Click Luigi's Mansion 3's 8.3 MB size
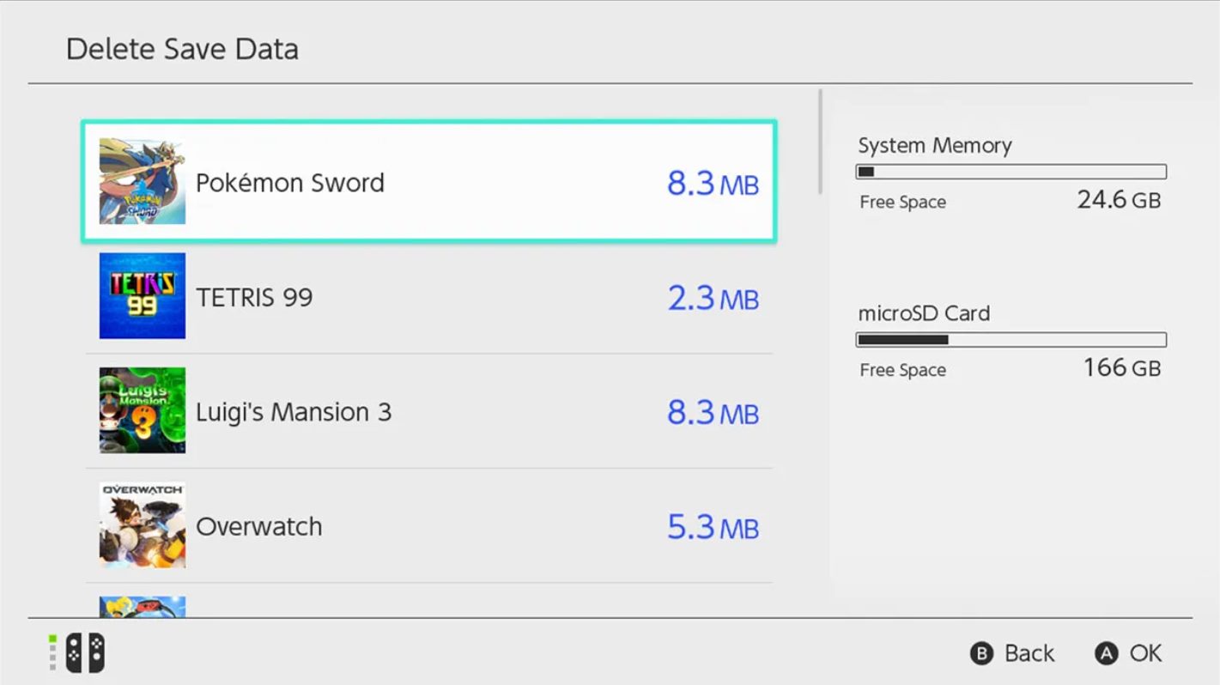The height and width of the screenshot is (685, 1220). 713,413
